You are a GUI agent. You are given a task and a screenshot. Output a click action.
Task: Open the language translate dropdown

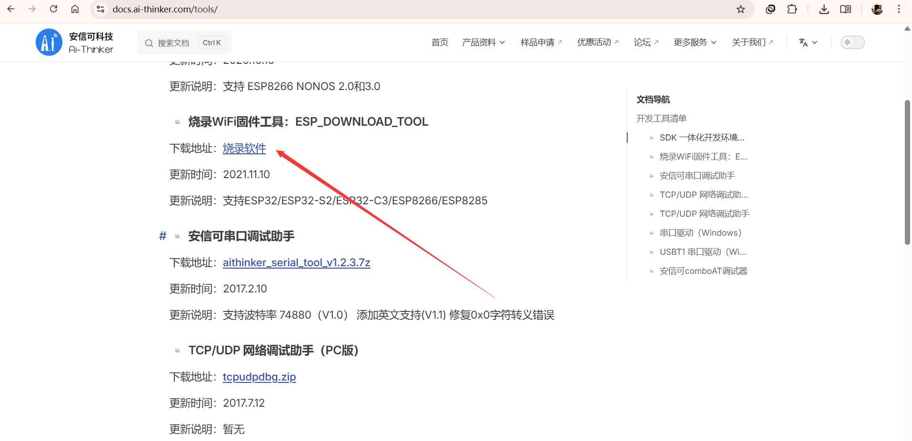coord(808,42)
